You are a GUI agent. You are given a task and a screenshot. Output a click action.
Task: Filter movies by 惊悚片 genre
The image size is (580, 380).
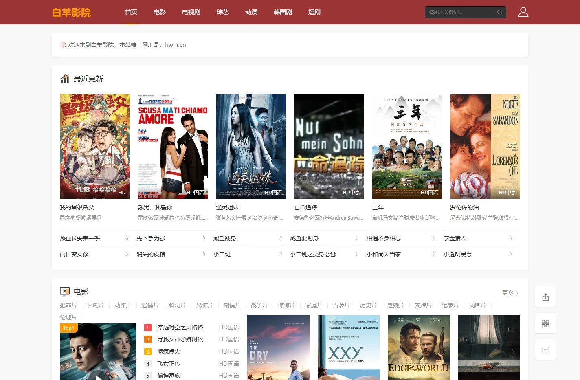(287, 305)
